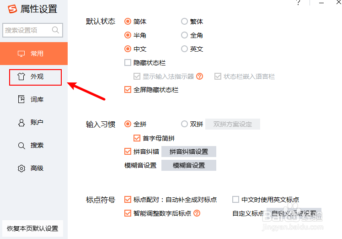This screenshot has height=239, width=342.
Task: Open 自定义标点设置 button
Action: click(x=294, y=213)
